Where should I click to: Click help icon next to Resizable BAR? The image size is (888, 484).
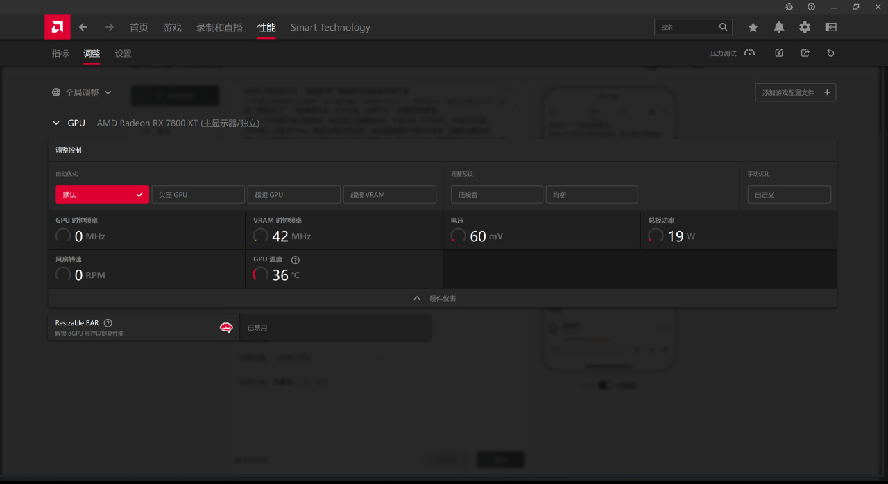pos(108,322)
